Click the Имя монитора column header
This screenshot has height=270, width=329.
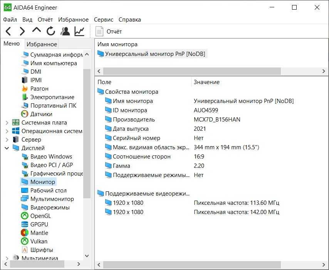point(117,44)
